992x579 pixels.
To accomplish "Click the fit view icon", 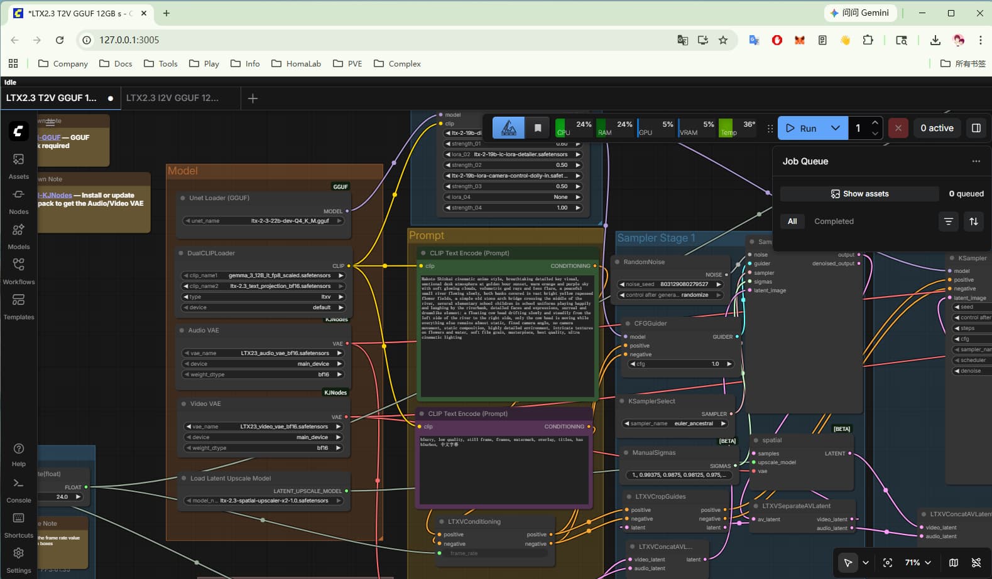I will [x=887, y=563].
